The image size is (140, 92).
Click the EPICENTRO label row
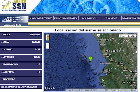21,81
